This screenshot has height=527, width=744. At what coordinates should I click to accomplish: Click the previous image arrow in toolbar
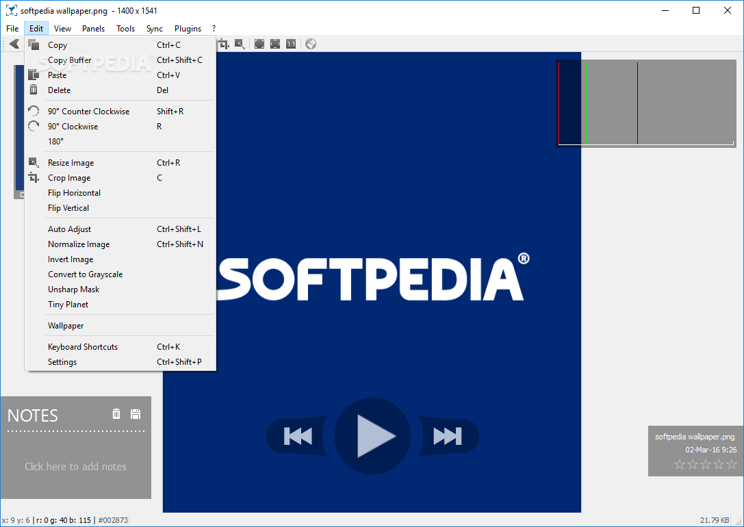click(x=14, y=44)
